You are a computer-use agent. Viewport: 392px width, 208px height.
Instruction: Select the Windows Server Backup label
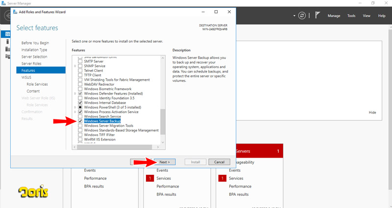click(x=102, y=121)
